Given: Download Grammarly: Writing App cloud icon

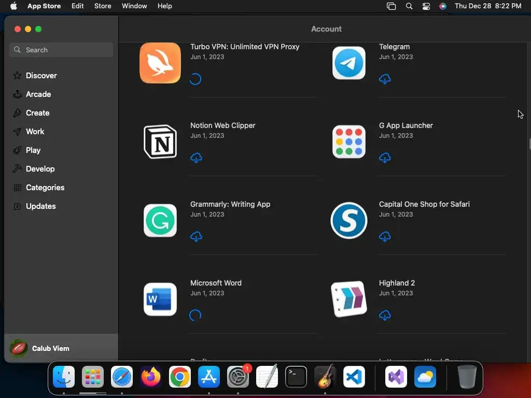Looking at the screenshot, I should 196,237.
